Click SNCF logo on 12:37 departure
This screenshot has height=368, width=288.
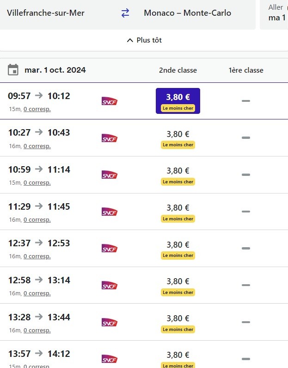[110, 249]
